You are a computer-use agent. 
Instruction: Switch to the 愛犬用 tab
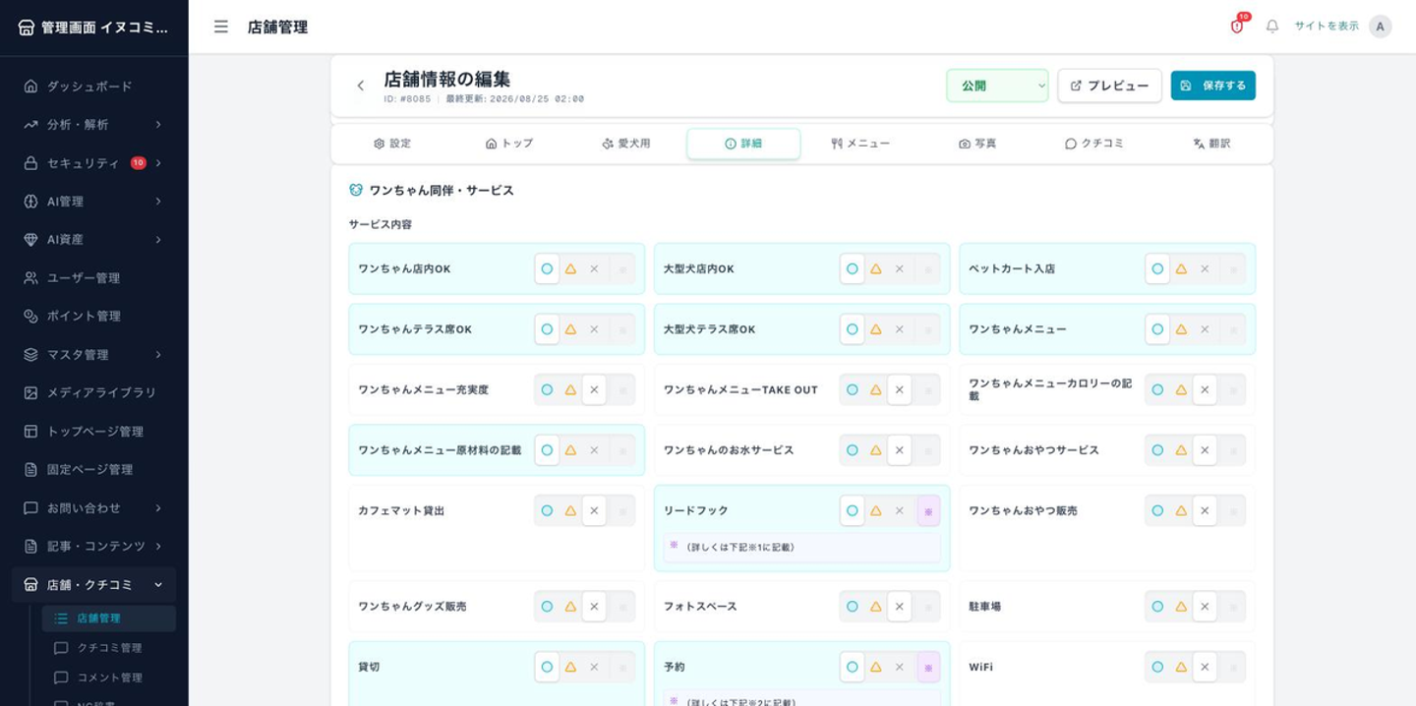(x=626, y=144)
